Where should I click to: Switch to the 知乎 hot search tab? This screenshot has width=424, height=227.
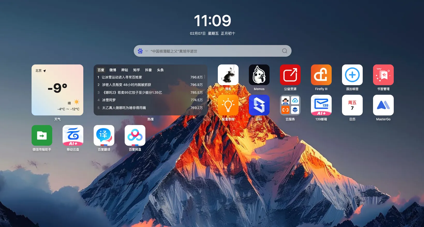pyautogui.click(x=136, y=70)
